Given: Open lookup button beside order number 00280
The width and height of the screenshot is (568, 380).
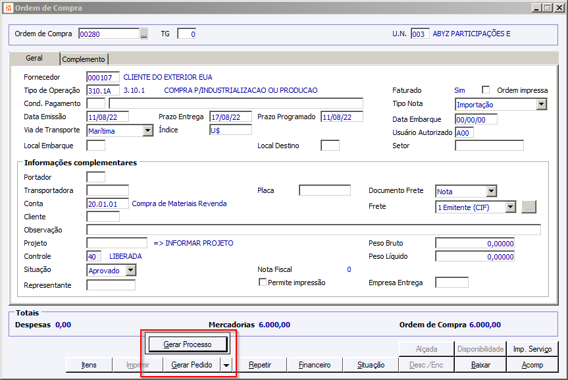Looking at the screenshot, I should 144,34.
